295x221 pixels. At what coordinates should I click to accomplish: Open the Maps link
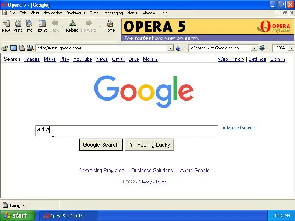(50, 59)
